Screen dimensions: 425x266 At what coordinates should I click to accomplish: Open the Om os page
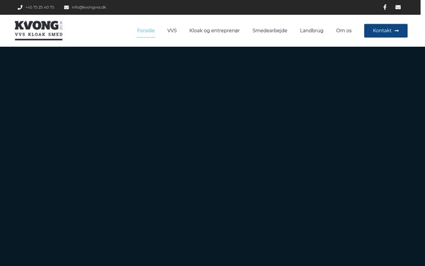click(344, 31)
